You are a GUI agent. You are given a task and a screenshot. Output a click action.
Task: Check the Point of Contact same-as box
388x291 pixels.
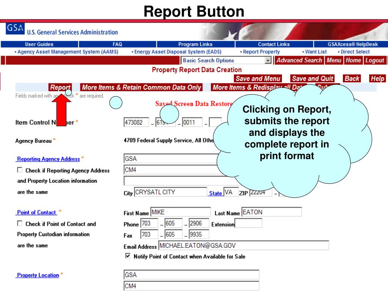tap(20, 223)
